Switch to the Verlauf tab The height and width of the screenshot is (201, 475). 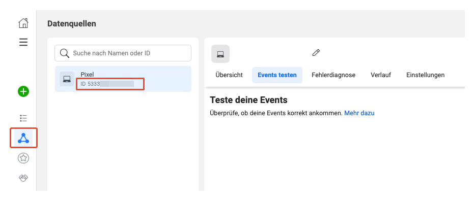[380, 75]
